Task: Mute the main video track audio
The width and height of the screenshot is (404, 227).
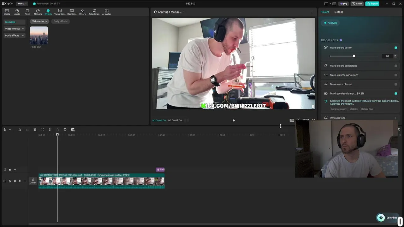Action: (x=20, y=181)
